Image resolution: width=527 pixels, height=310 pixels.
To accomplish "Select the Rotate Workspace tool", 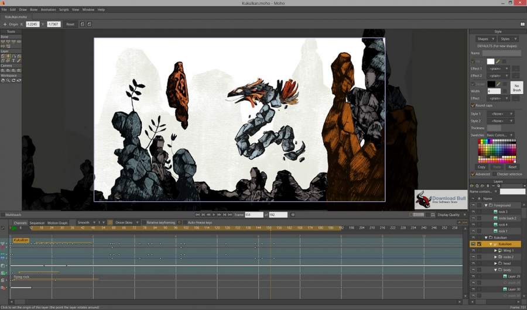I will click(13, 80).
